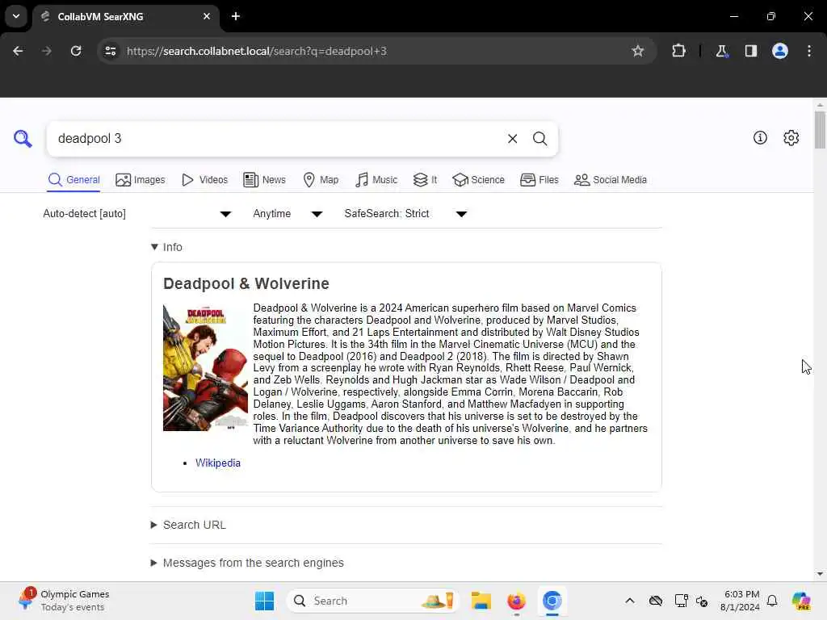Open the Wikipedia link
This screenshot has height=620, width=827.
pyautogui.click(x=218, y=463)
